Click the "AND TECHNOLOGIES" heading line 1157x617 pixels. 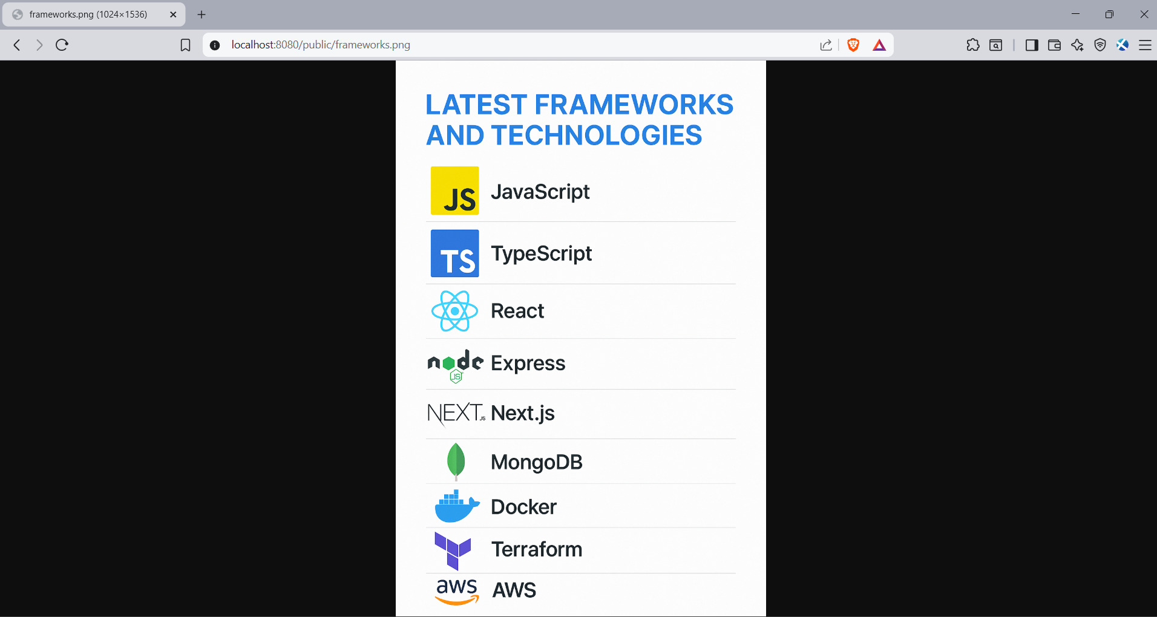pyautogui.click(x=564, y=135)
